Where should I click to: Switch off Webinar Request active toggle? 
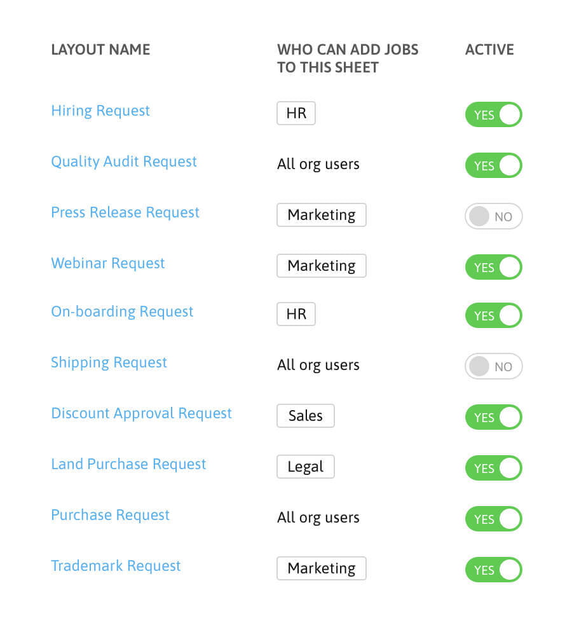click(493, 268)
